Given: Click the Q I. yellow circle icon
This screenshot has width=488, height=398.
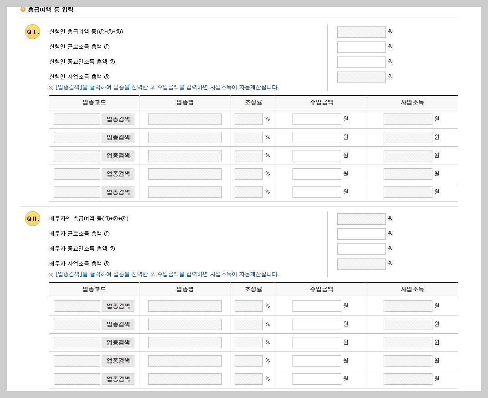Looking at the screenshot, I should click(33, 32).
